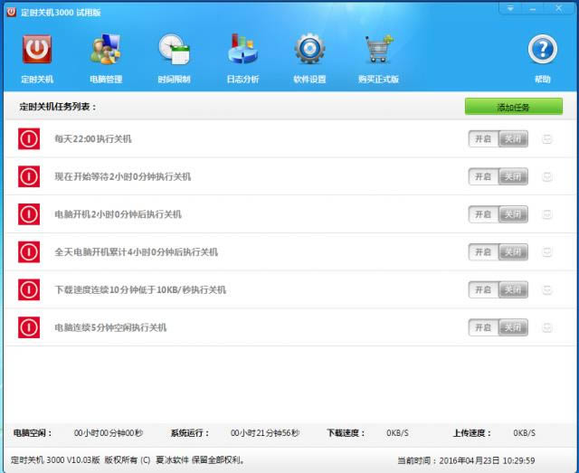Select the 日志分析 tab label
The width and height of the screenshot is (579, 473).
click(242, 79)
